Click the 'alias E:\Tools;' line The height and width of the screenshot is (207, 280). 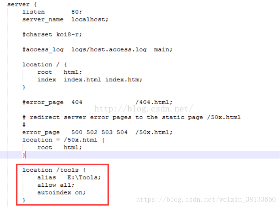69,178
